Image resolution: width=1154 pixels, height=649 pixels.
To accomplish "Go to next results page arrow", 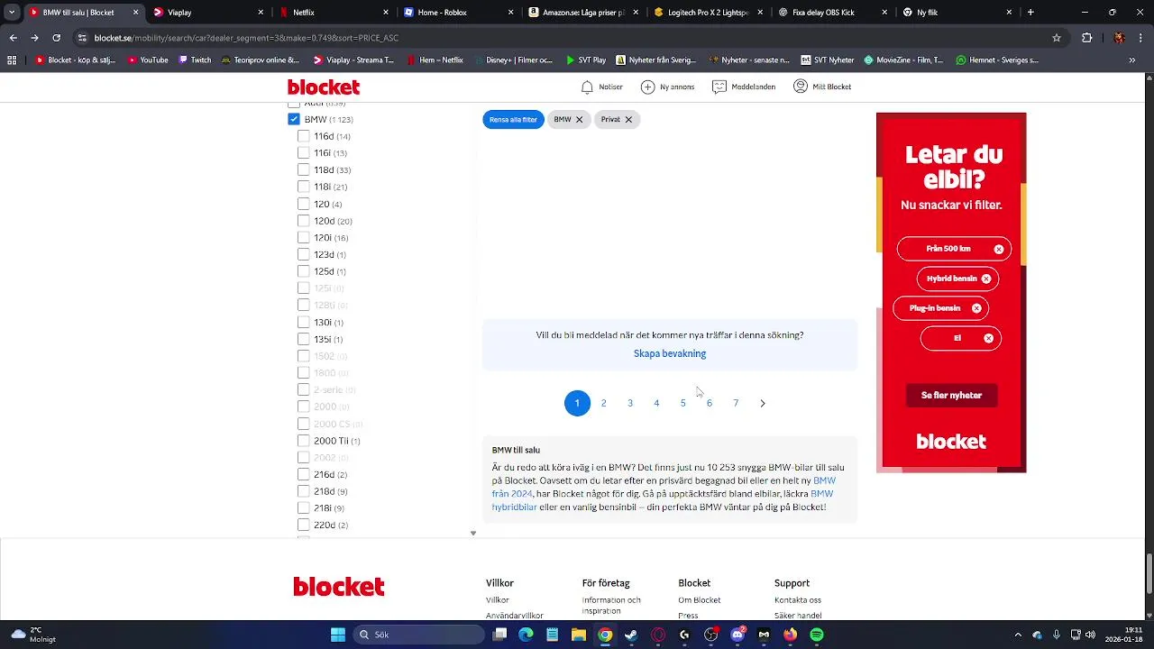I will (762, 403).
